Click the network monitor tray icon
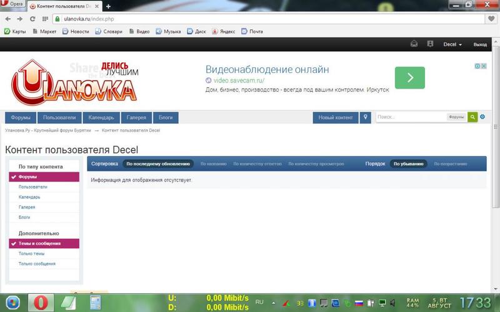This screenshot has width=500, height=312. coord(382,303)
